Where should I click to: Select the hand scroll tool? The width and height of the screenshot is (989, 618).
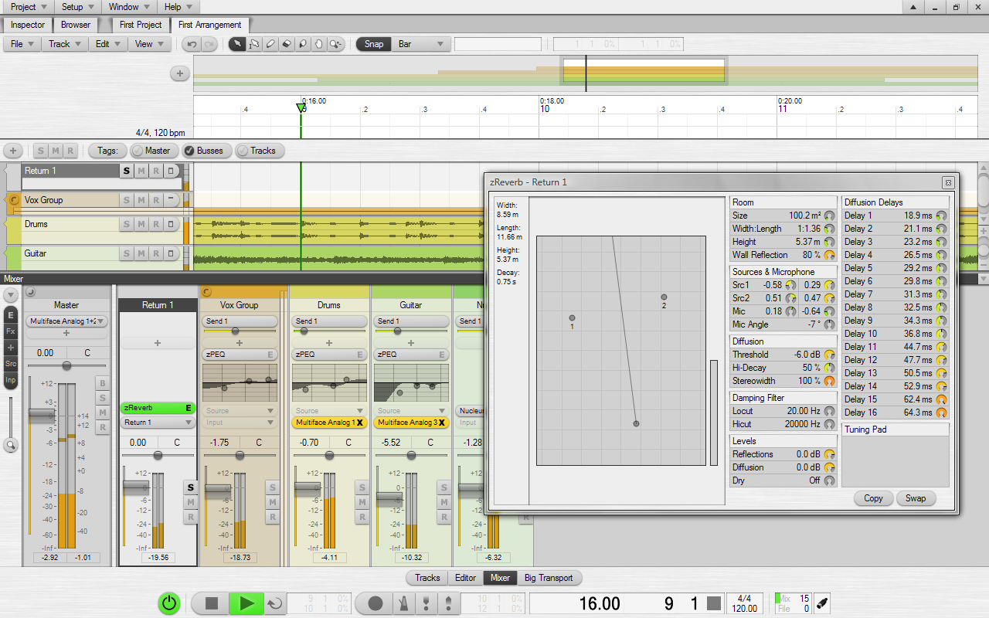pyautogui.click(x=318, y=44)
